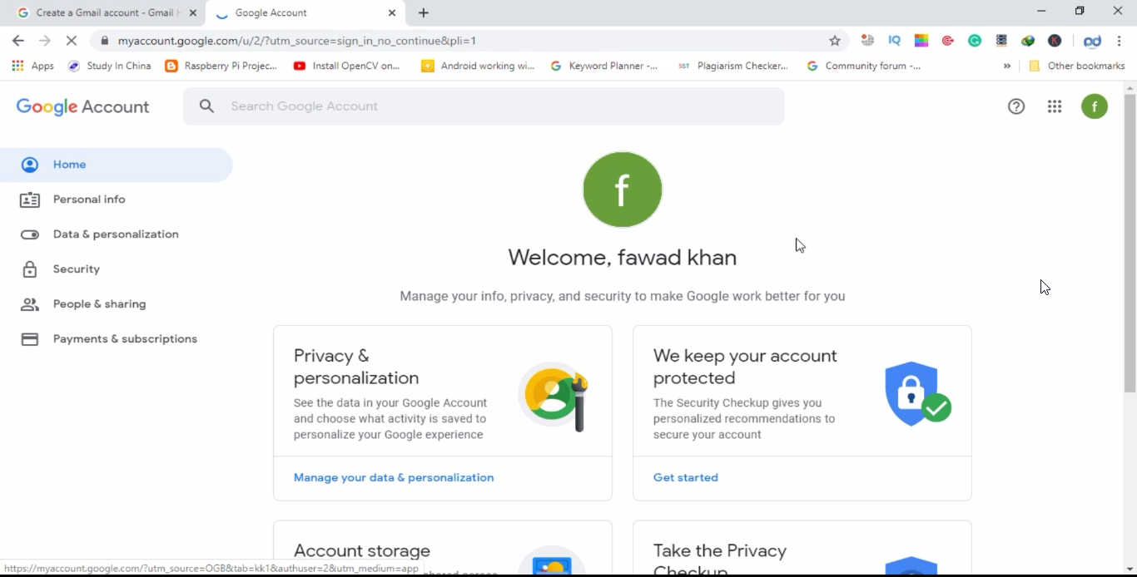Click the Grammarly extension icon

click(975, 41)
